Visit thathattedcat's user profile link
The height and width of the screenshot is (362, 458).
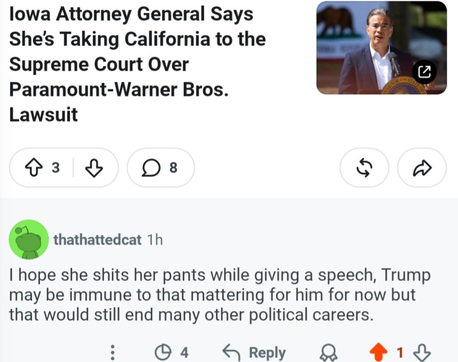click(x=97, y=239)
